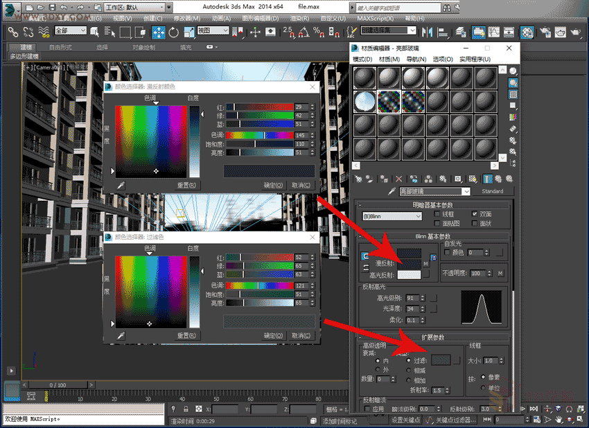Screen dimensions: 589x428
Task: Toggle the Percent Snap button
Action: [x=319, y=33]
